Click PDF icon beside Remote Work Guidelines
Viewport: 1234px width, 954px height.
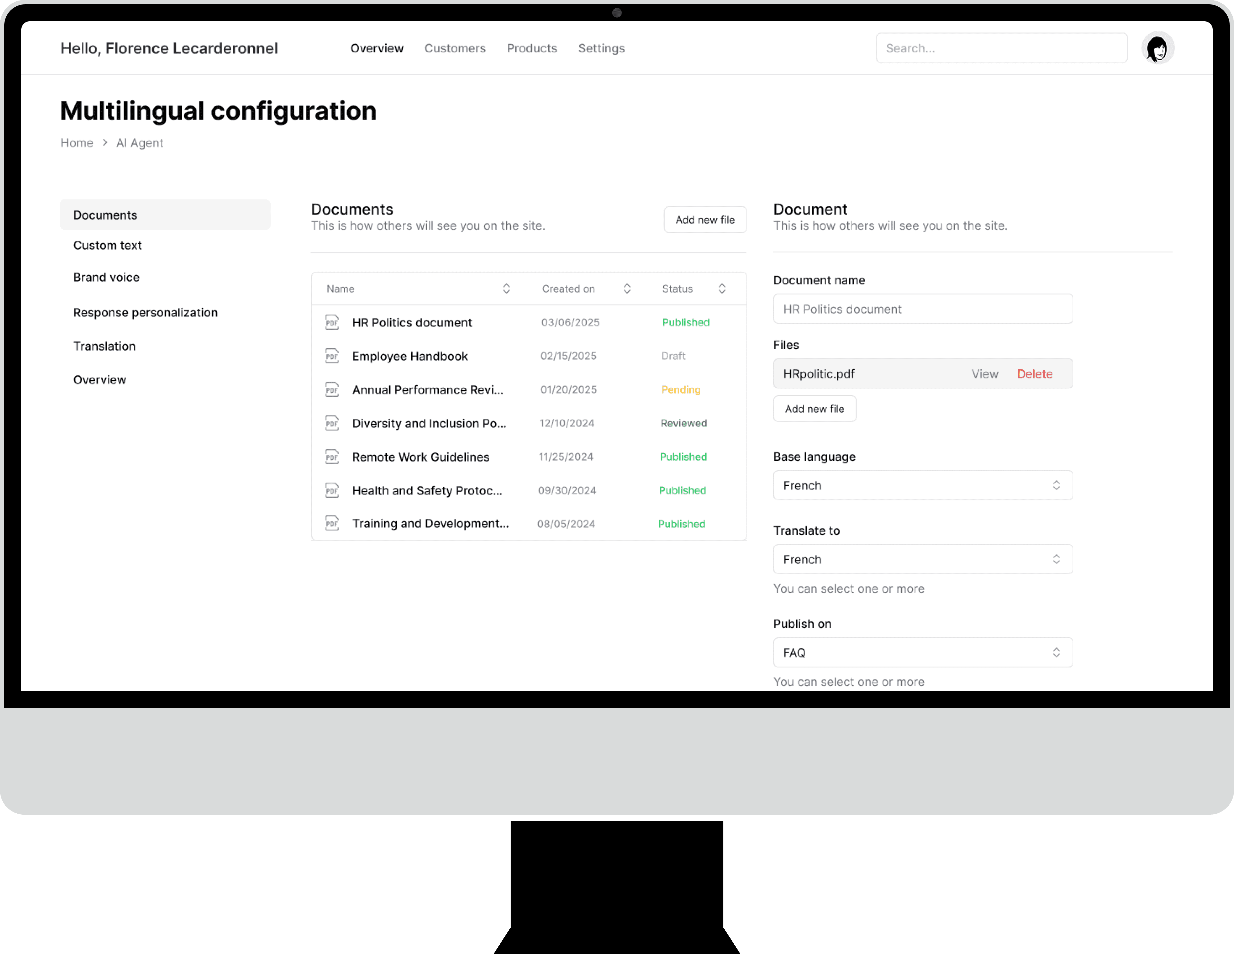tap(332, 457)
